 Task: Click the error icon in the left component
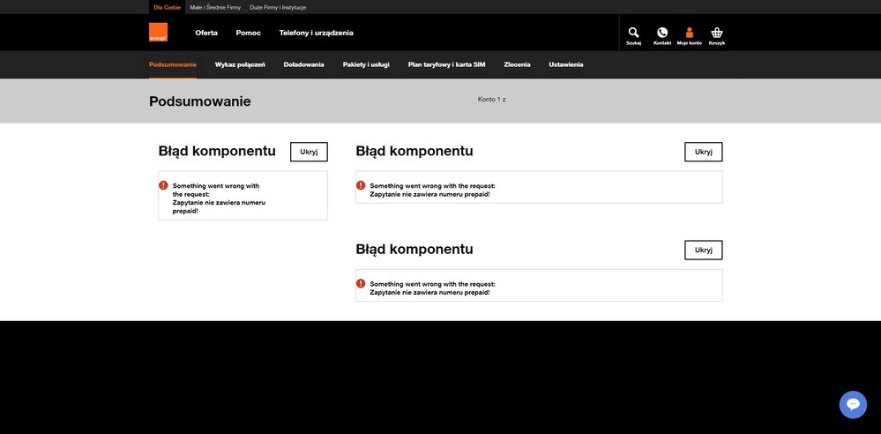click(x=163, y=186)
